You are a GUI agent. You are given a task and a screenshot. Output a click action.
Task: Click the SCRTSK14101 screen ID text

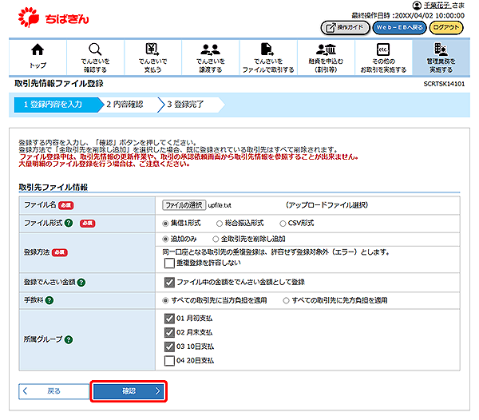pyautogui.click(x=444, y=84)
